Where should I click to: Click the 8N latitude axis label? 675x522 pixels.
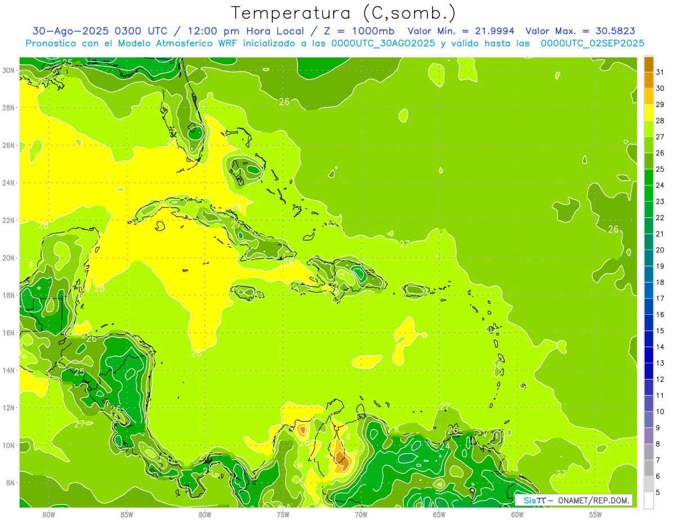point(11,483)
